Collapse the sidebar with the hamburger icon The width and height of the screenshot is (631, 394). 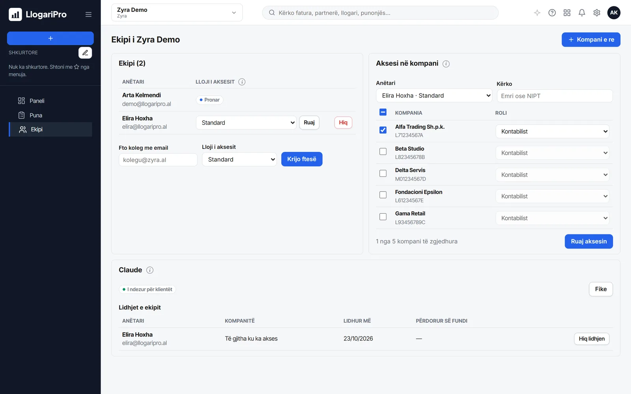click(88, 15)
